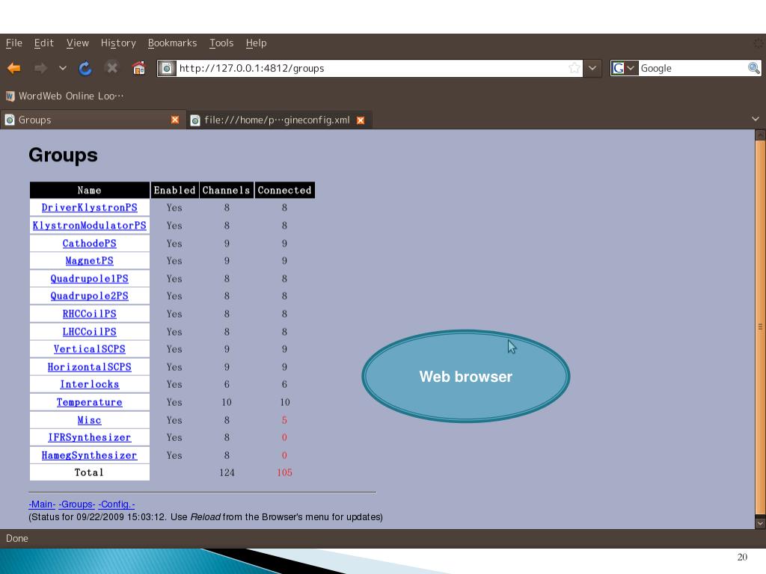Image resolution: width=766 pixels, height=574 pixels.
Task: Click the -Groups- footer link
Action: [77, 504]
